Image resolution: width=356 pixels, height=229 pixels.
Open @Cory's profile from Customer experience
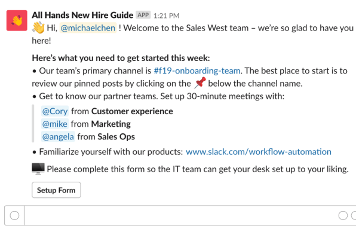pyautogui.click(x=55, y=111)
